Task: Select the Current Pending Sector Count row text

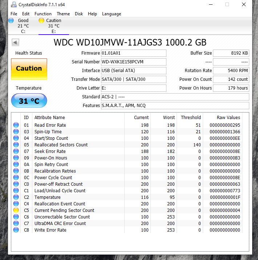Action: pos(64,210)
